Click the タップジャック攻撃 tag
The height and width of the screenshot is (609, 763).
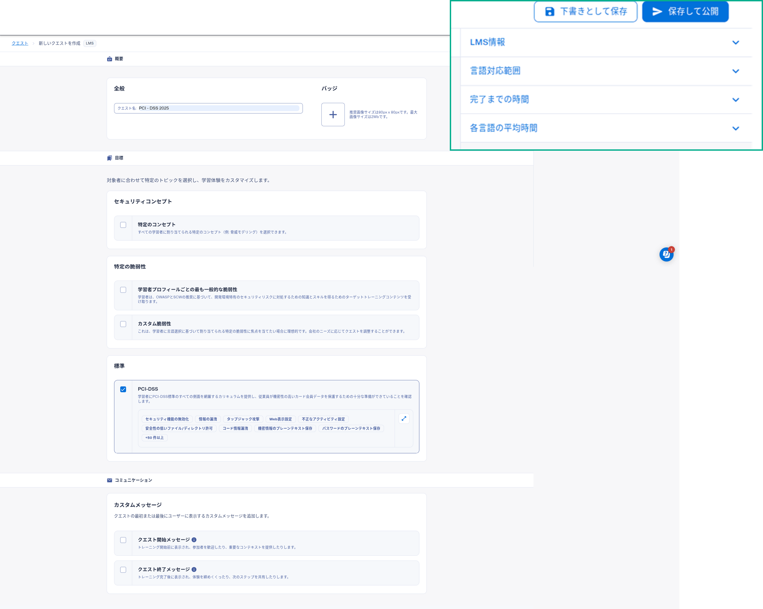(243, 419)
